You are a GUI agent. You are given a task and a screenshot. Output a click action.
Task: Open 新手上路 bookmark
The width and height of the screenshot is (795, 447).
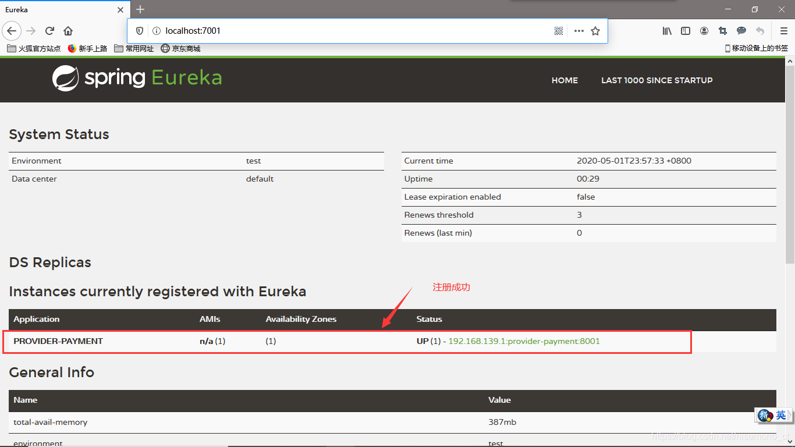pyautogui.click(x=88, y=49)
